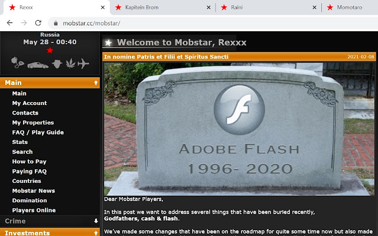Click the Russia location label
Viewport: 378px width, 236px height.
pyautogui.click(x=50, y=35)
